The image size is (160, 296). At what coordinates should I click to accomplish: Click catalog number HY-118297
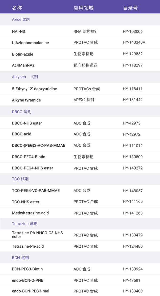point(133,65)
